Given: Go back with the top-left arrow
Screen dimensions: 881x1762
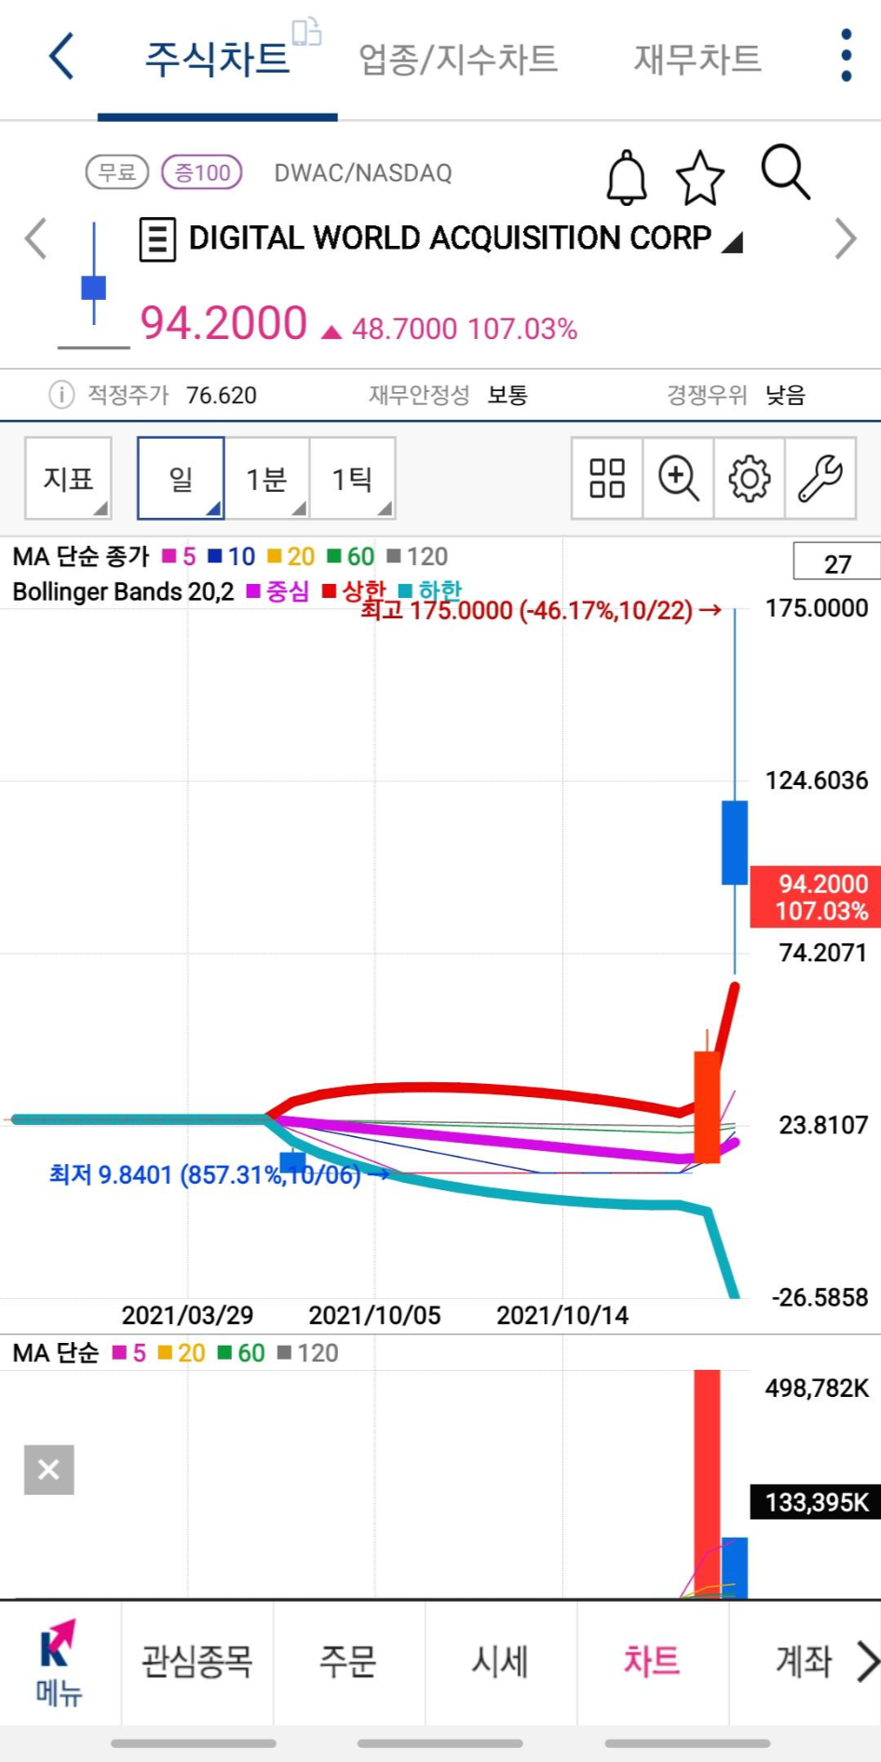Looking at the screenshot, I should [61, 57].
